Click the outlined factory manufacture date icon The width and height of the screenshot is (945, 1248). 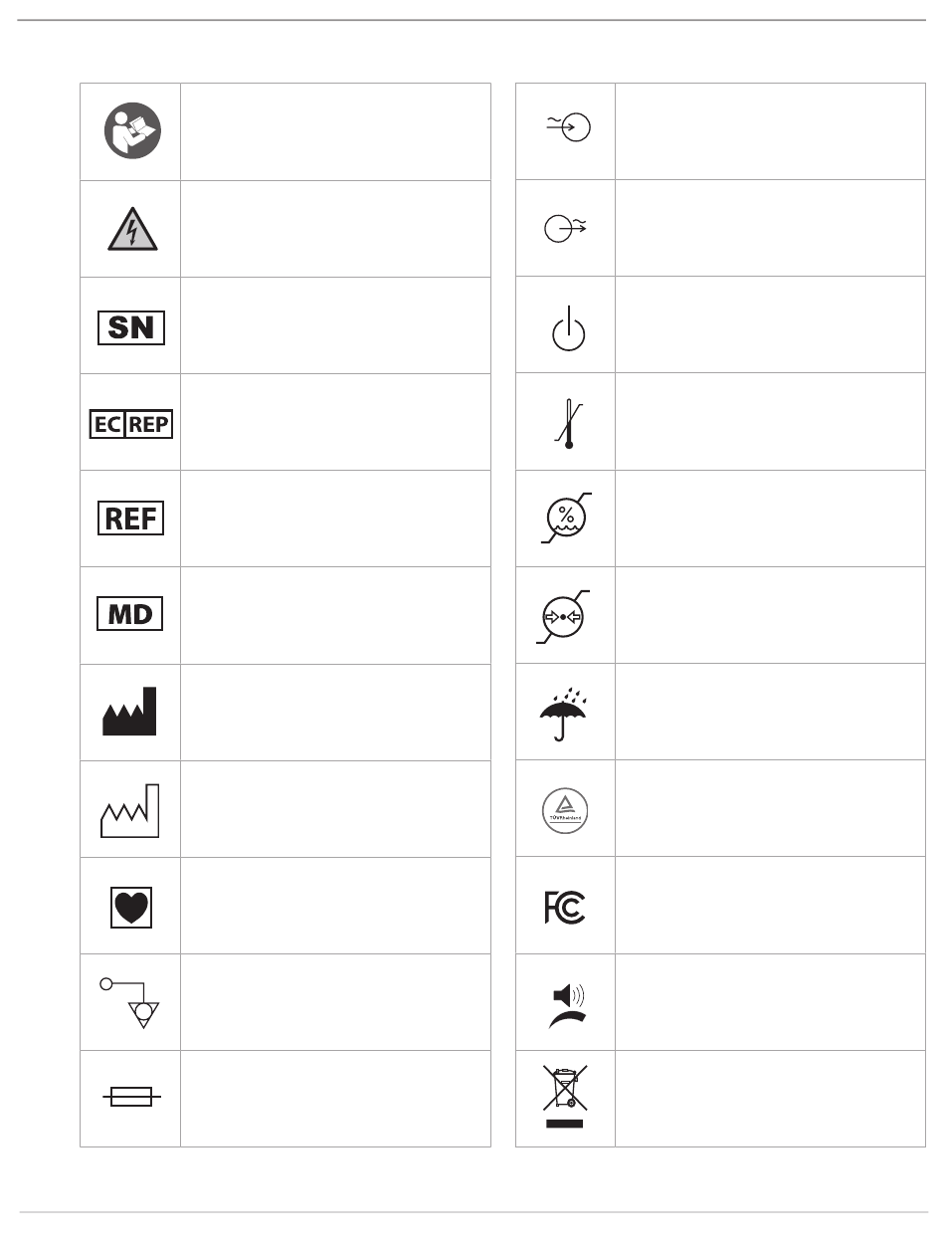point(131,808)
